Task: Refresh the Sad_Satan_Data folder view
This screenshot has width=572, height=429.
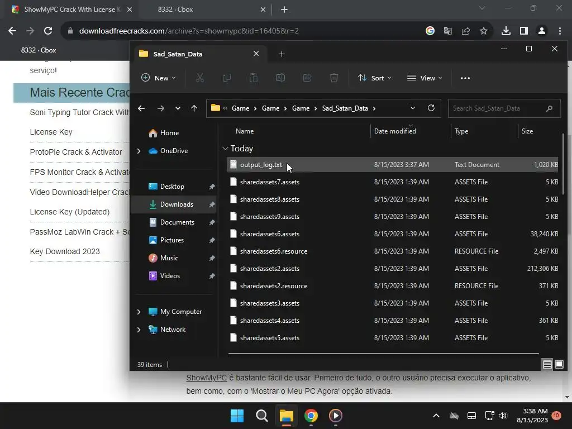Action: (x=431, y=108)
